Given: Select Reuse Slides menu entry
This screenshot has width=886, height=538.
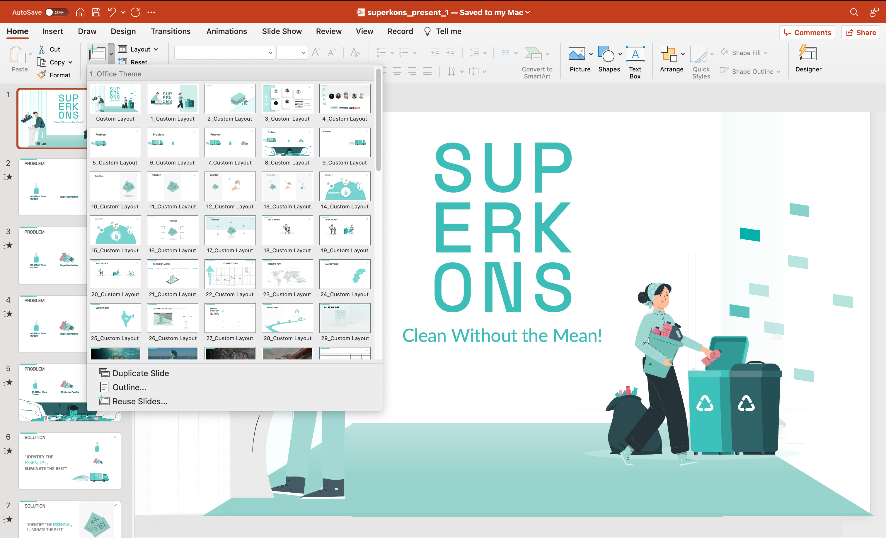Looking at the screenshot, I should pyautogui.click(x=140, y=401).
